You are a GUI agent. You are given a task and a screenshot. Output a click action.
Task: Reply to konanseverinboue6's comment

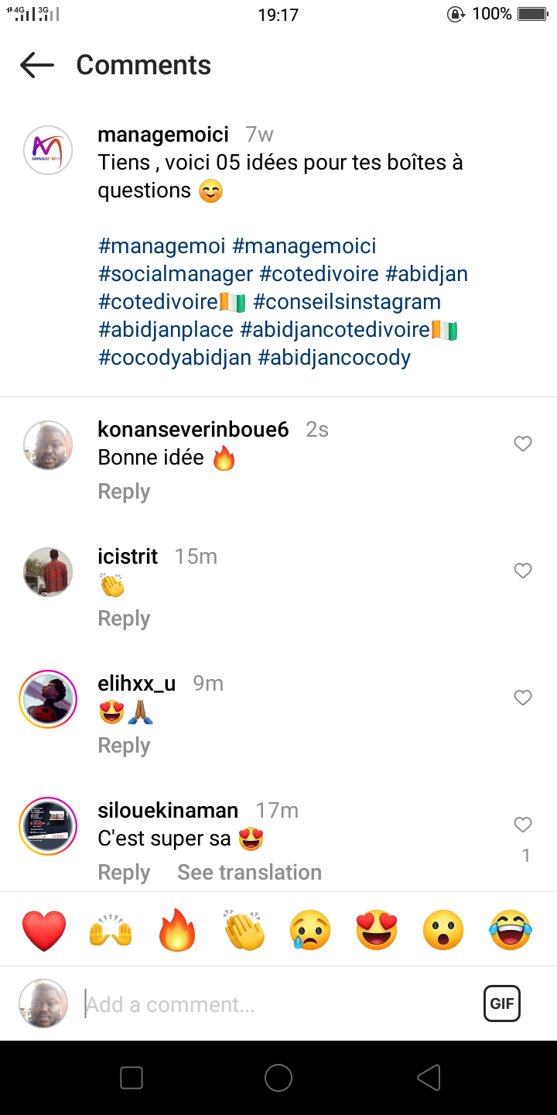click(x=124, y=492)
